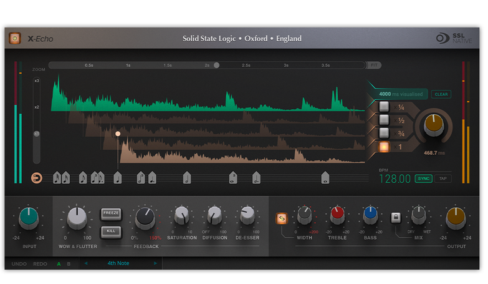The height and width of the screenshot is (284, 488).
Task: Enable the x ¾ delay tap
Action: 384,133
